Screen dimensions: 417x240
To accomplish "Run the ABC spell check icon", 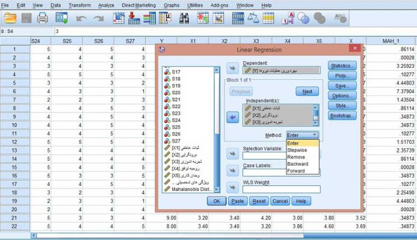I will [x=340, y=18].
